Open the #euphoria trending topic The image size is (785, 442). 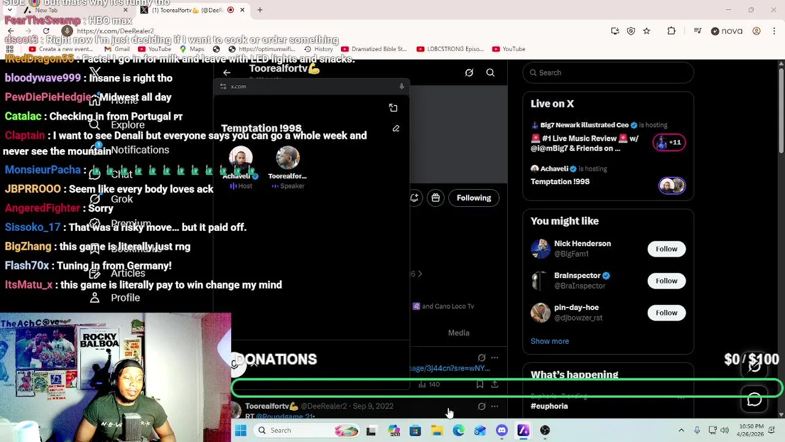(x=549, y=406)
